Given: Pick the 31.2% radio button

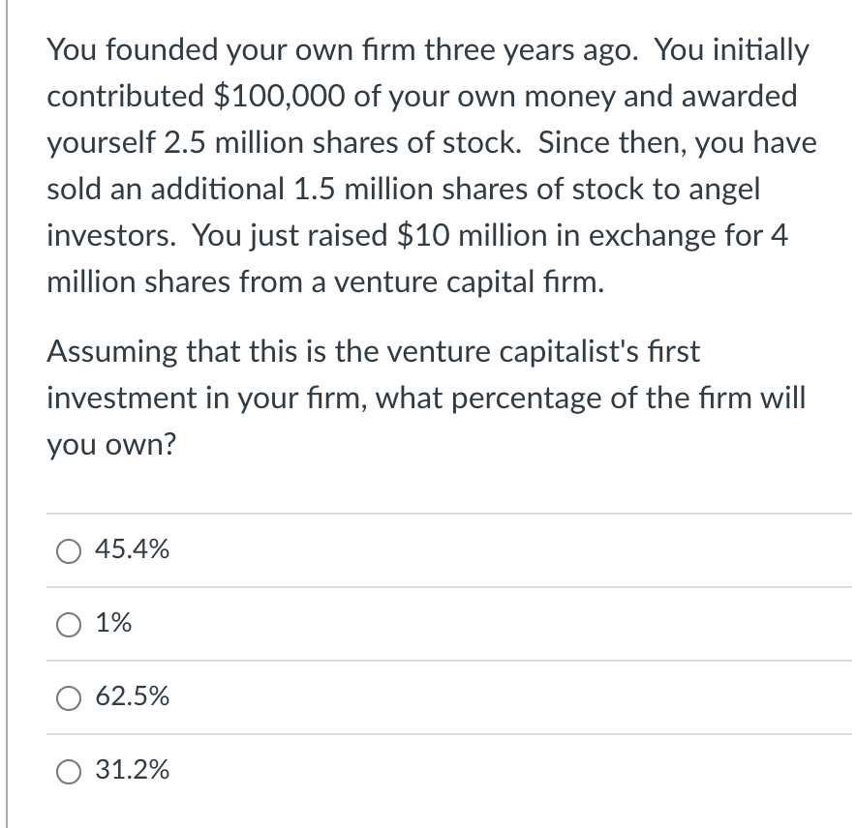Looking at the screenshot, I should (69, 771).
